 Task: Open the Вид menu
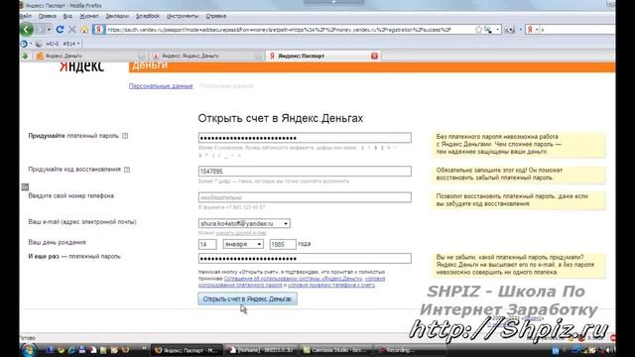click(67, 16)
